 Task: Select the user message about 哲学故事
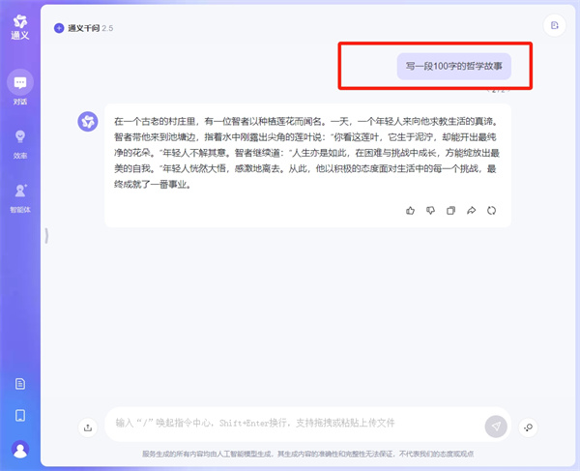(453, 66)
